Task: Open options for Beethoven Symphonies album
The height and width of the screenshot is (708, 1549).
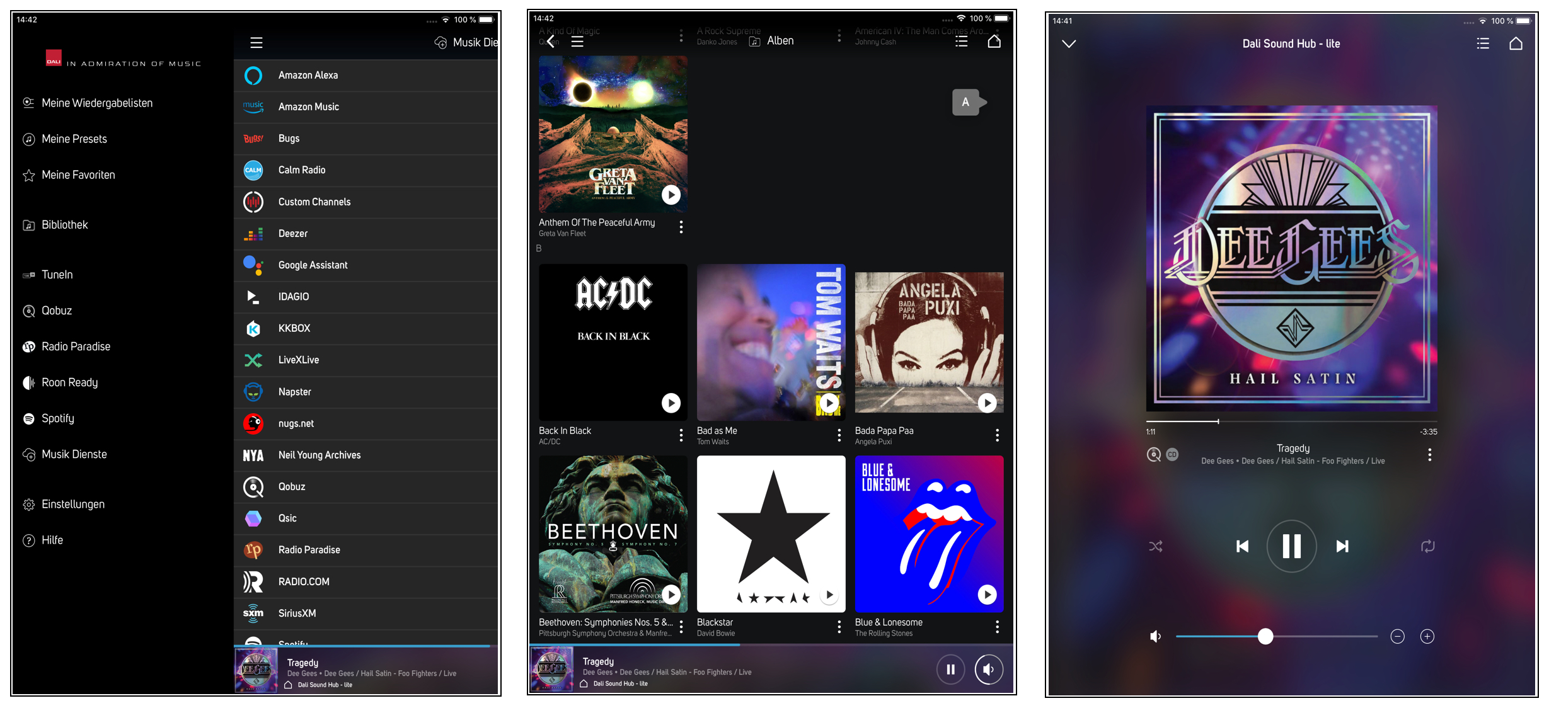Action: pyautogui.click(x=681, y=627)
